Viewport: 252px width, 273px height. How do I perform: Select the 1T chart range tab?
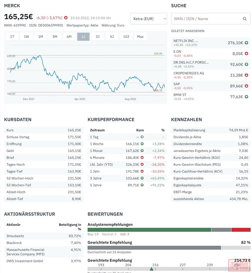(x=12, y=37)
